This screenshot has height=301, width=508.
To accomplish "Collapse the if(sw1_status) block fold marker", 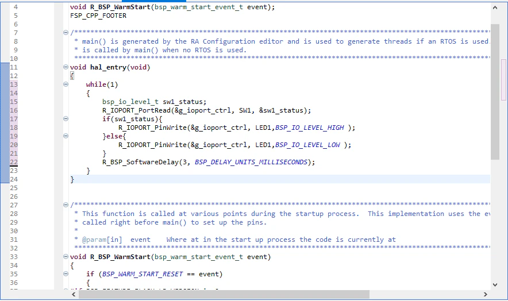I will click(66, 118).
